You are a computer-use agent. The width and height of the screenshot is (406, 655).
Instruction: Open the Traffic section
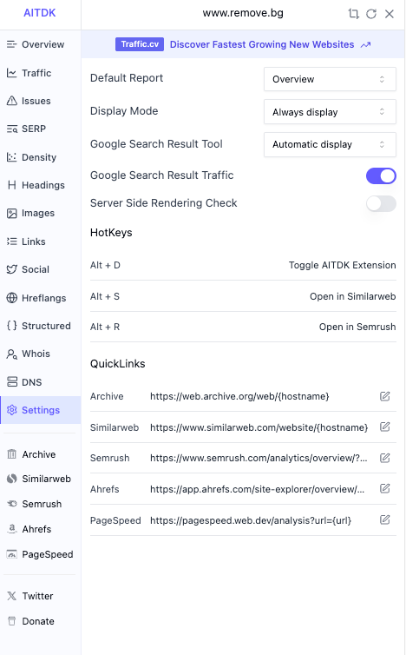pyautogui.click(x=40, y=73)
